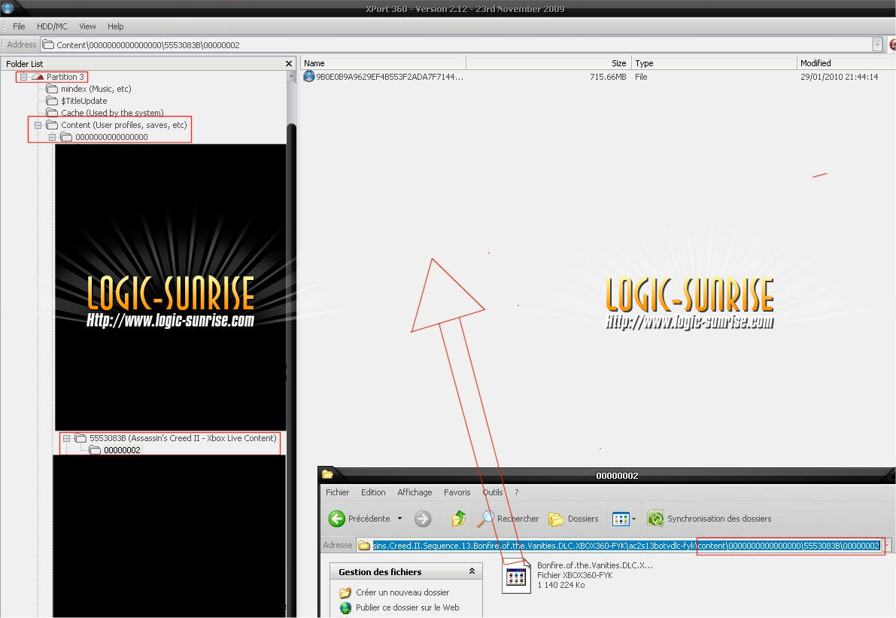The image size is (896, 618).
Task: Select Cache (Used by the system) folder
Action: click(x=112, y=113)
